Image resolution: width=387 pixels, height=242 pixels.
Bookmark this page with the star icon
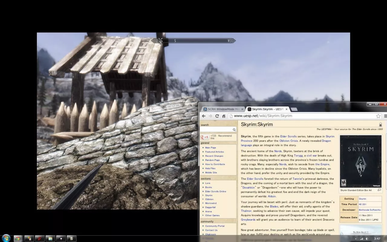tap(378, 116)
